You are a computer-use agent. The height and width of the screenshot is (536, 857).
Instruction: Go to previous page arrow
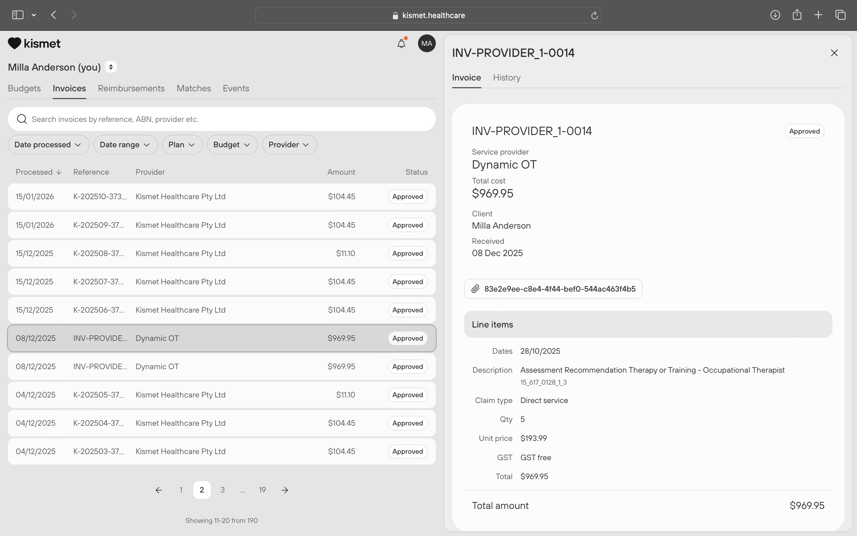click(x=159, y=490)
